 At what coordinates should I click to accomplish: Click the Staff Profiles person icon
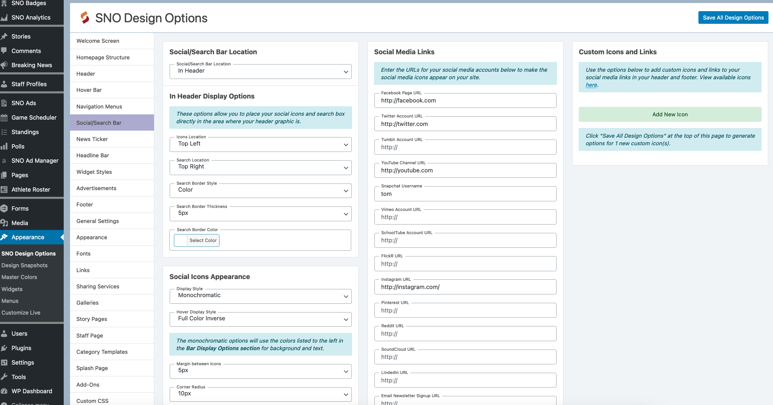(4, 84)
